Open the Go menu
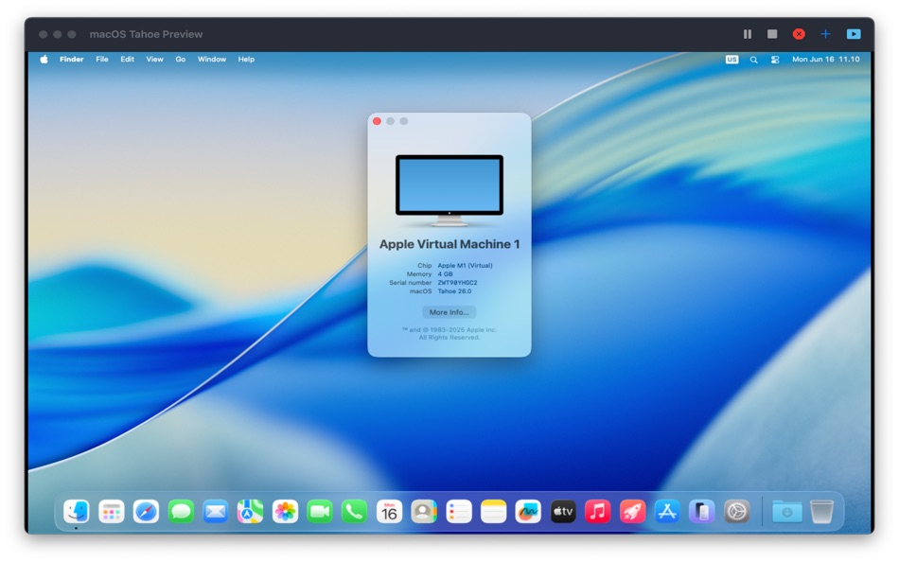This screenshot has width=899, height=562. point(180,59)
